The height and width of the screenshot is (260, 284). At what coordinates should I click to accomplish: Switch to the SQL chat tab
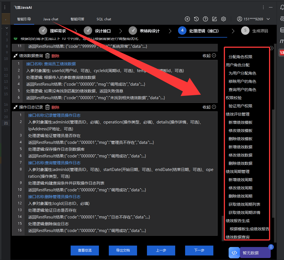pos(104,19)
